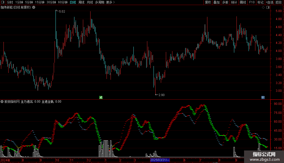Click the green 减 event marker
The image size is (284, 163).
(x=101, y=97)
